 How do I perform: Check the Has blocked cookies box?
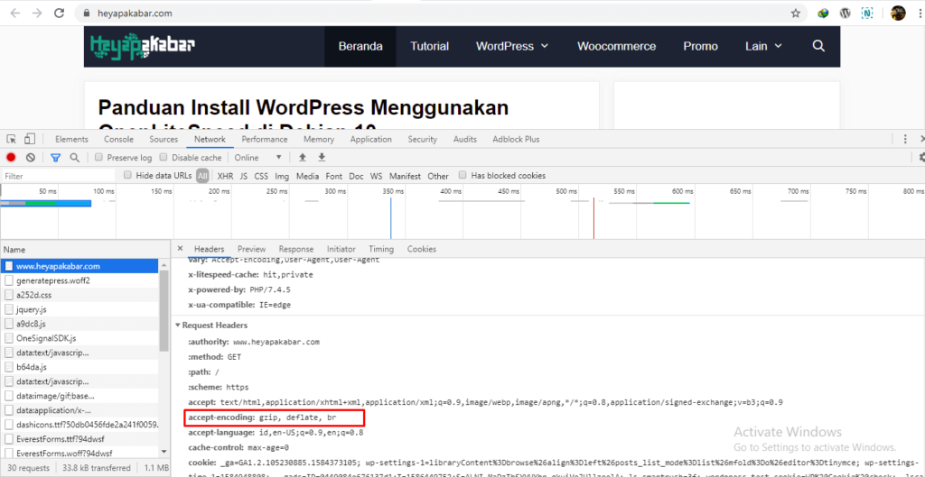pyautogui.click(x=463, y=175)
